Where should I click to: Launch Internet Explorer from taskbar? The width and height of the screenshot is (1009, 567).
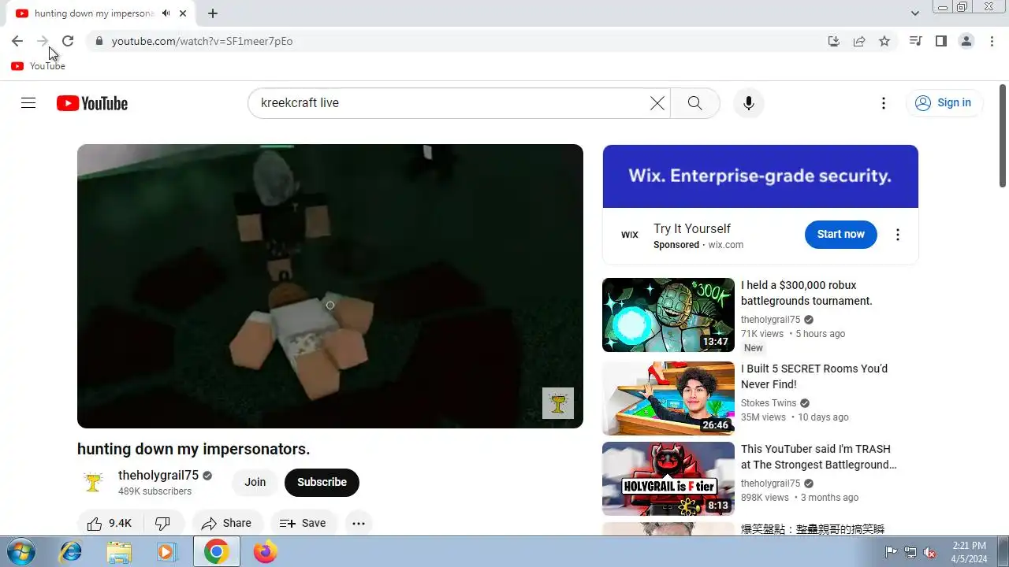70,552
